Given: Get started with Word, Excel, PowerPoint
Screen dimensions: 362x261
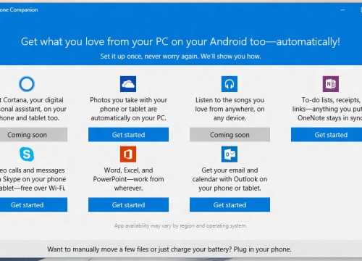Looking at the screenshot, I should (128, 204).
